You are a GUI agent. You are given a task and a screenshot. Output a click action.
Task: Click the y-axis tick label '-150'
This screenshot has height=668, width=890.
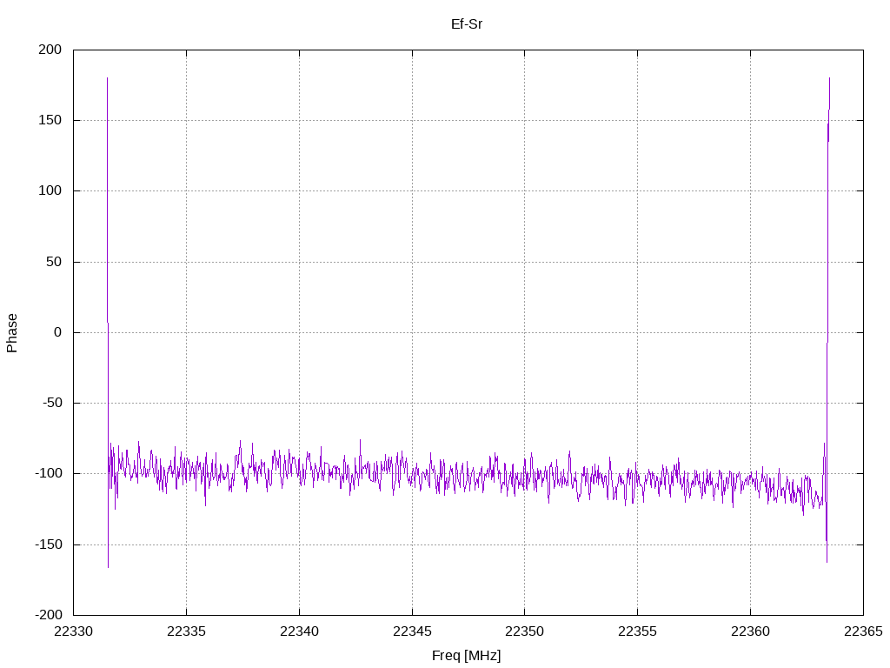tap(49, 544)
